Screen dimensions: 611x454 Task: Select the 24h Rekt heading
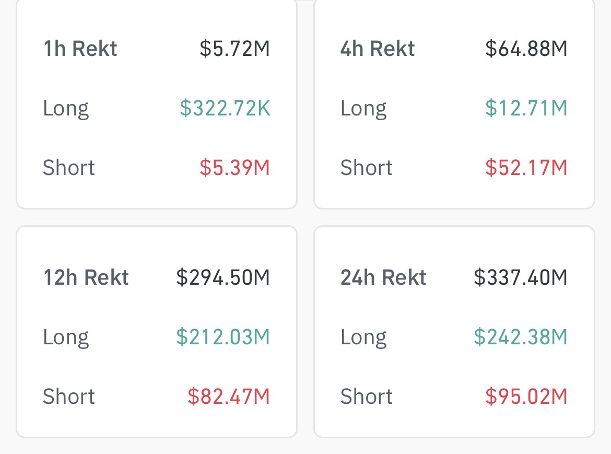click(x=383, y=277)
